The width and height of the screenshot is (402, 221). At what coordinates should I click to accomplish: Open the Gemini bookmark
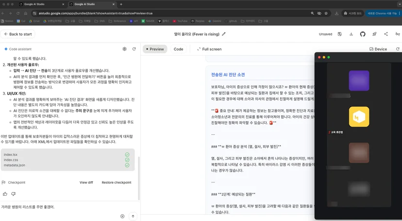(215, 21)
